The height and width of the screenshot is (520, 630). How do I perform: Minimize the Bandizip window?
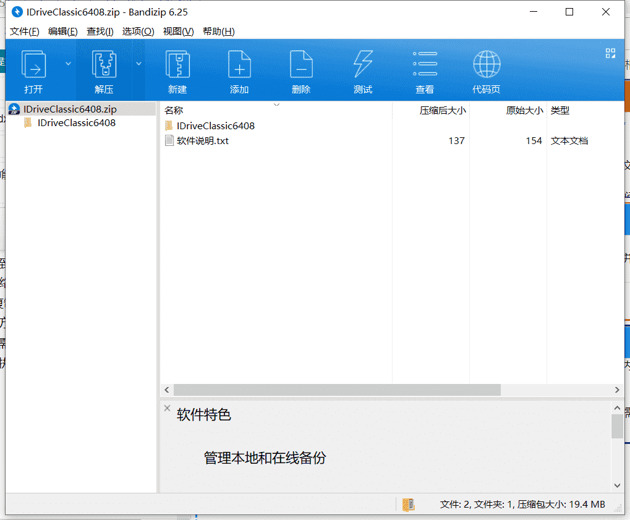coord(534,12)
